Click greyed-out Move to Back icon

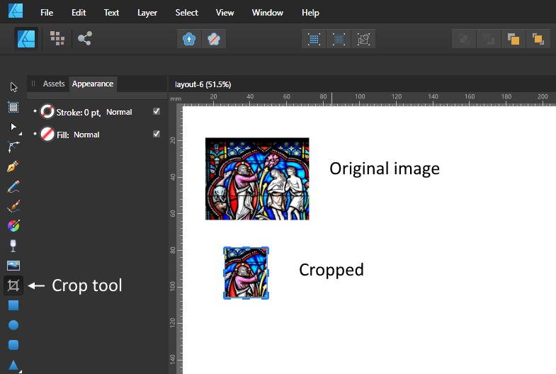tap(464, 39)
